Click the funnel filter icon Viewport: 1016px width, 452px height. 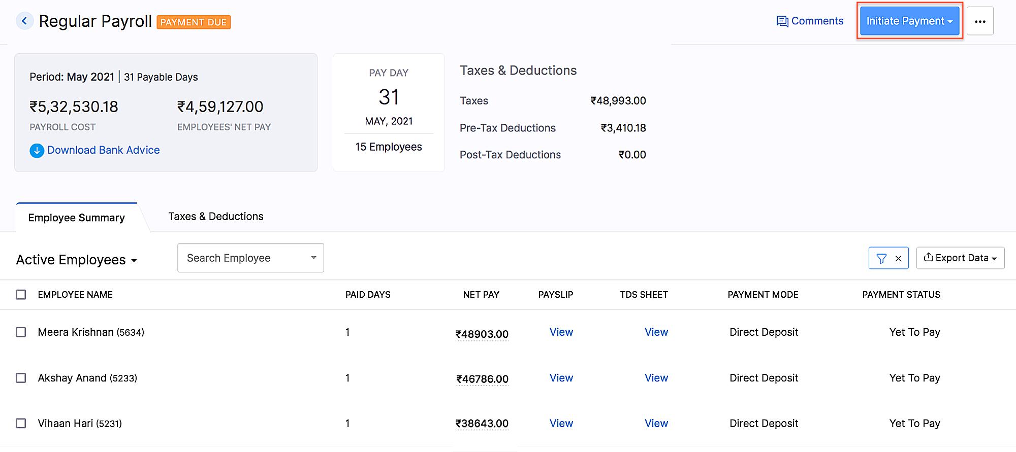coord(881,258)
